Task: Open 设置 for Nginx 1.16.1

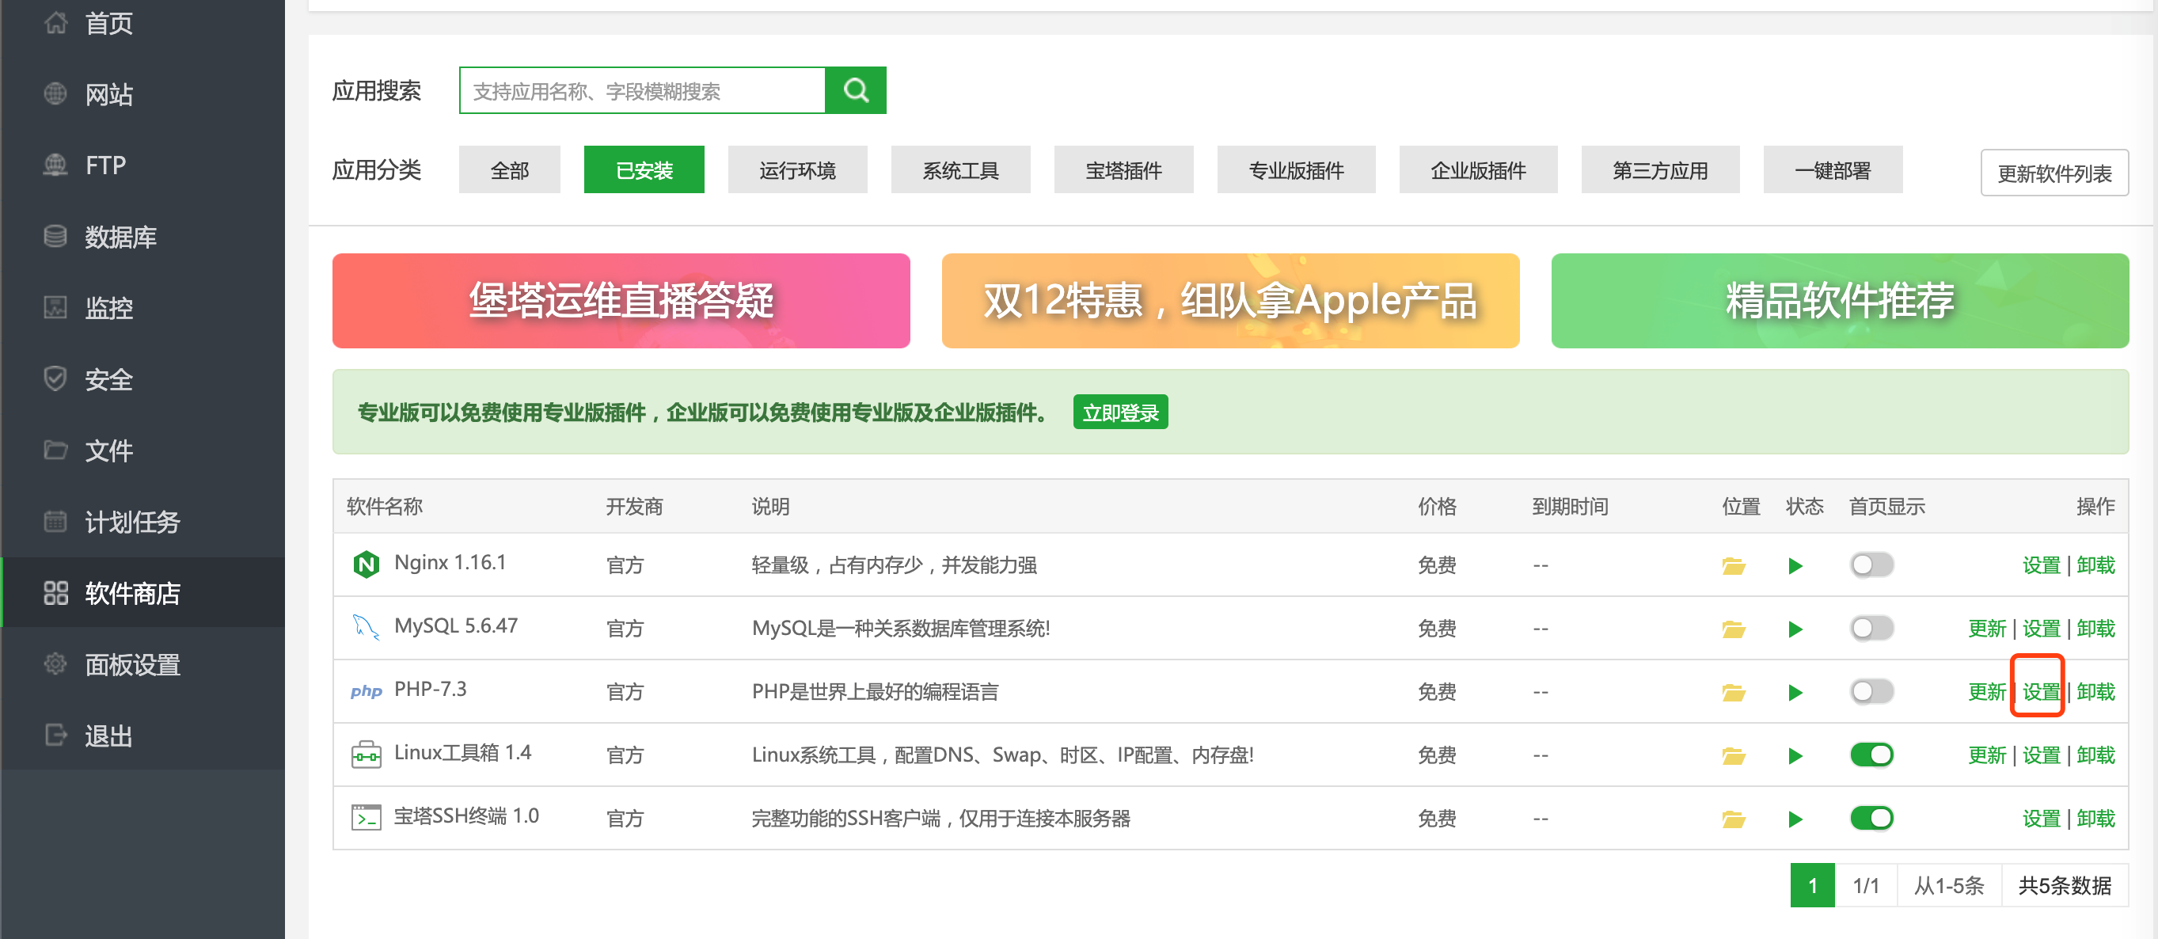Action: click(2041, 565)
